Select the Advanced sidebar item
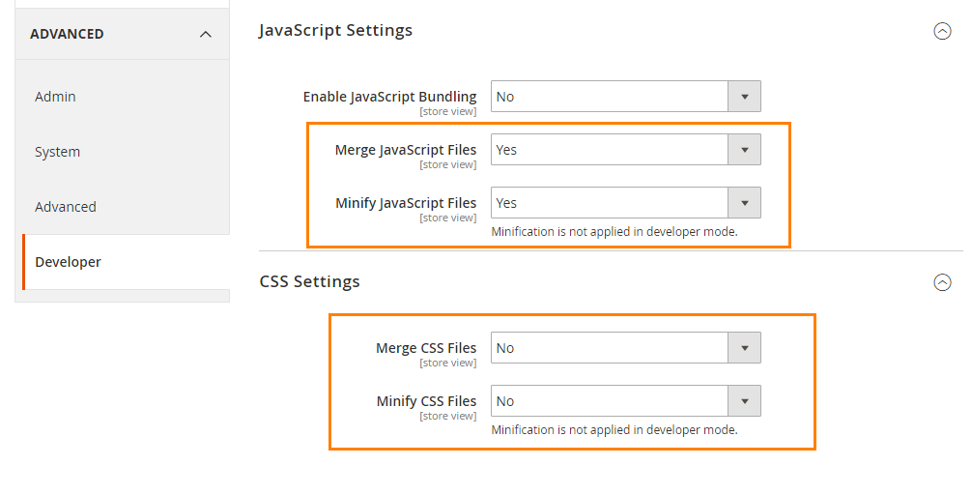The image size is (971, 495). coord(66,207)
